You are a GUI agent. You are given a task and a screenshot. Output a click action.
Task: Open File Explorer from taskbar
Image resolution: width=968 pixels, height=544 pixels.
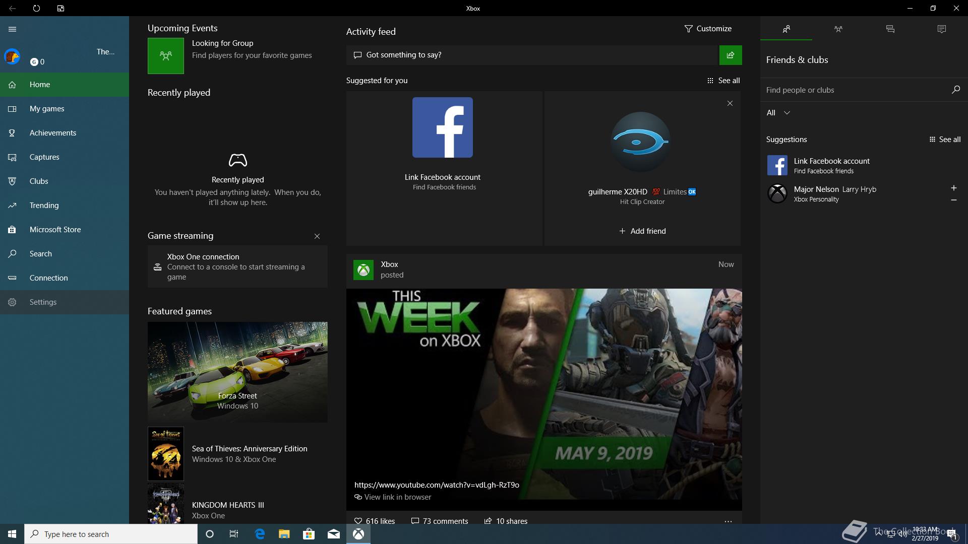coord(284,534)
